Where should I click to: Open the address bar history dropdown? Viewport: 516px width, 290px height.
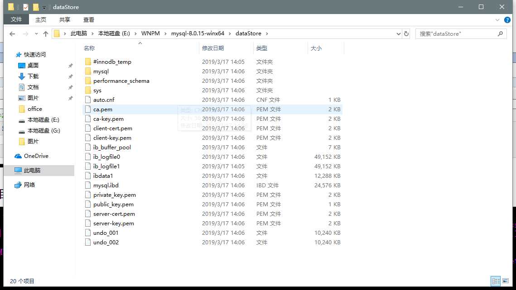(x=398, y=33)
